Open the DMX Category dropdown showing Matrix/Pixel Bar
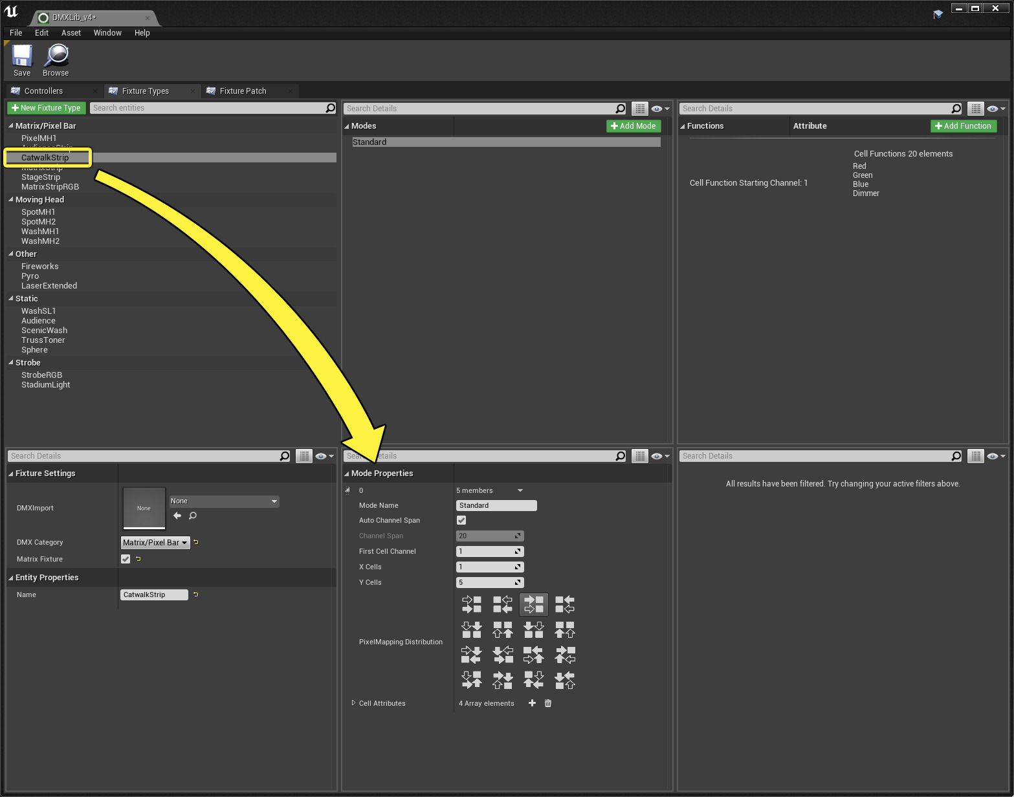This screenshot has width=1014, height=797. 154,542
